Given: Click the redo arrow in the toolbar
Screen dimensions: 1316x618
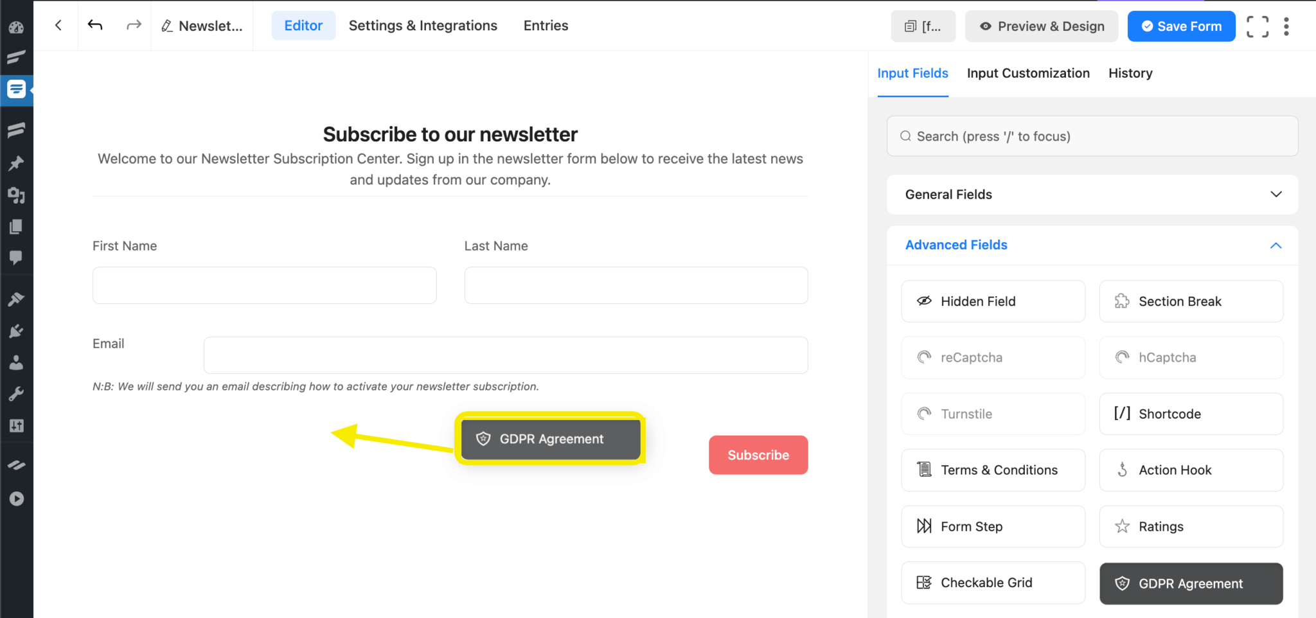Looking at the screenshot, I should pyautogui.click(x=134, y=25).
